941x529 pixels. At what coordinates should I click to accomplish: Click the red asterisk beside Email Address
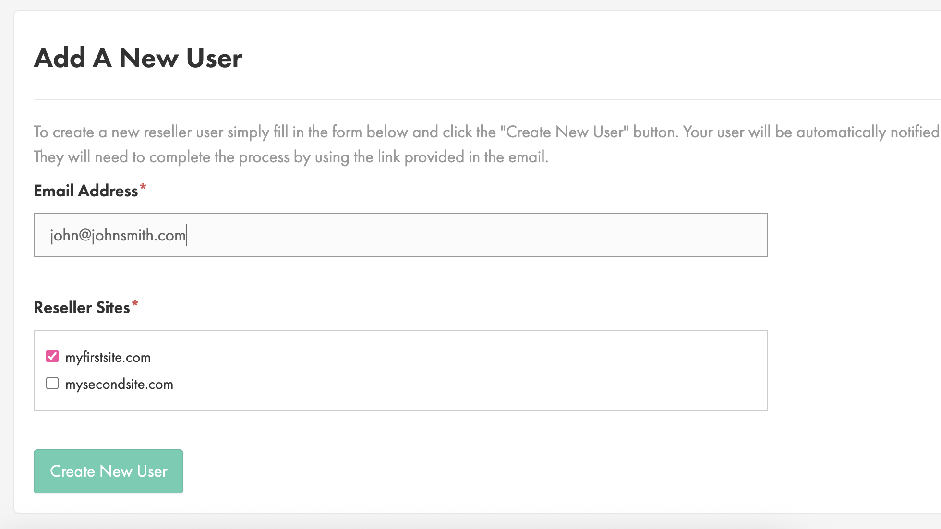(143, 187)
